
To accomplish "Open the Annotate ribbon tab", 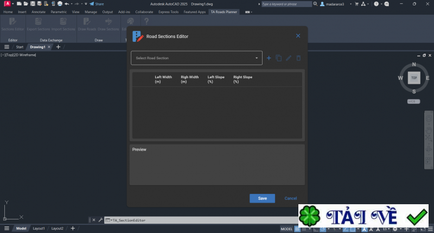I will click(39, 12).
